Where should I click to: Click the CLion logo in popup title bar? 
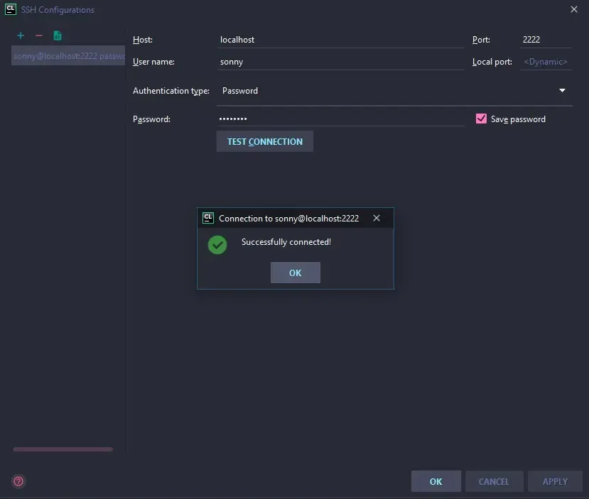pyautogui.click(x=208, y=218)
